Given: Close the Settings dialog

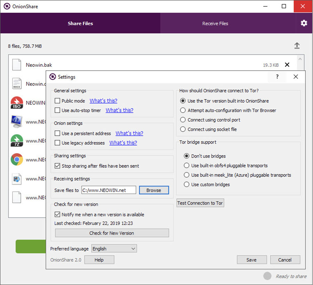Looking at the screenshot, I should click(296, 77).
